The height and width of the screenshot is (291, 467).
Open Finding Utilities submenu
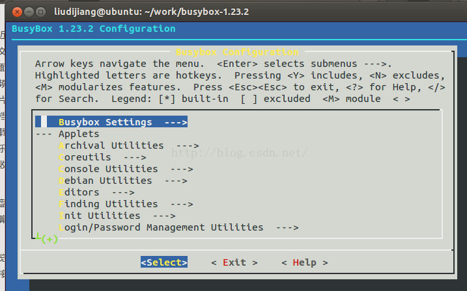click(126, 204)
